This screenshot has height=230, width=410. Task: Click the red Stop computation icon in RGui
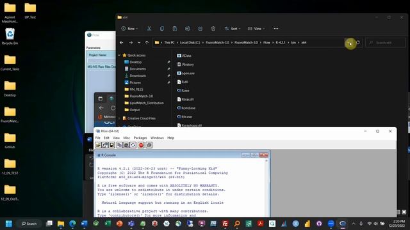point(141,145)
